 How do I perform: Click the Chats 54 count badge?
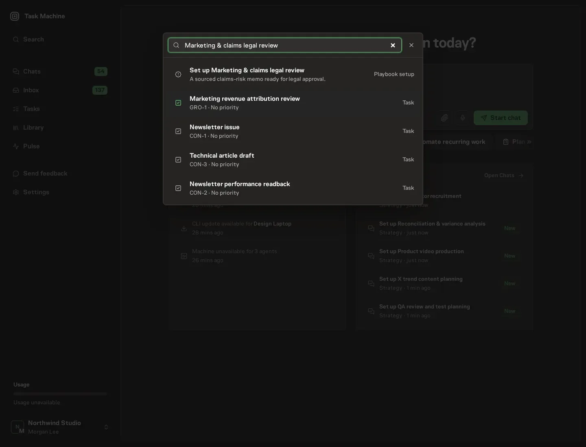(x=101, y=72)
